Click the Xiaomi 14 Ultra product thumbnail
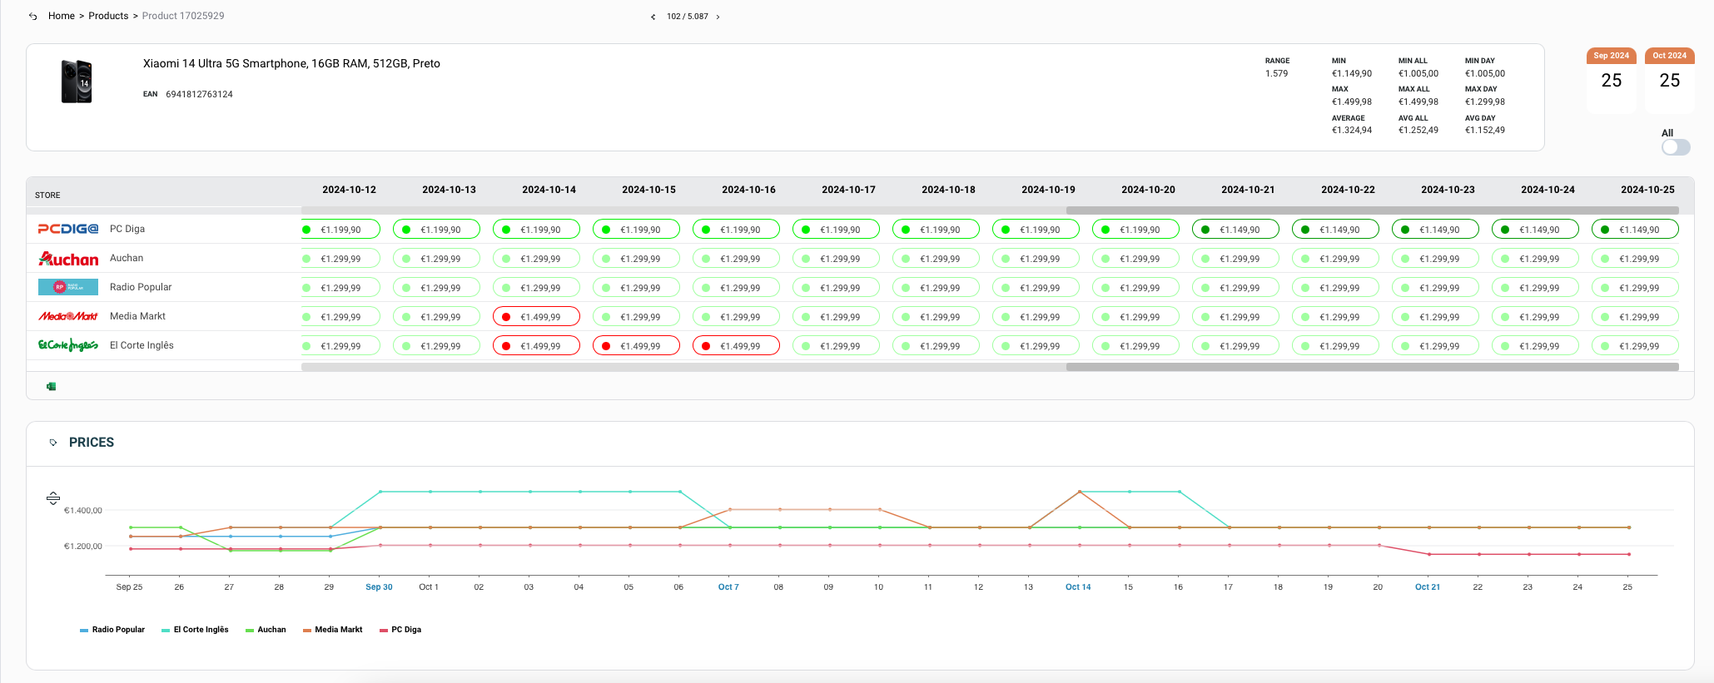This screenshot has width=1714, height=683. pyautogui.click(x=77, y=81)
